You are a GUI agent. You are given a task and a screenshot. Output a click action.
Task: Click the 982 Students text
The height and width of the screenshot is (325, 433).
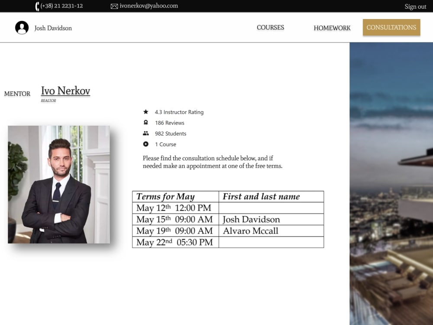pyautogui.click(x=171, y=133)
